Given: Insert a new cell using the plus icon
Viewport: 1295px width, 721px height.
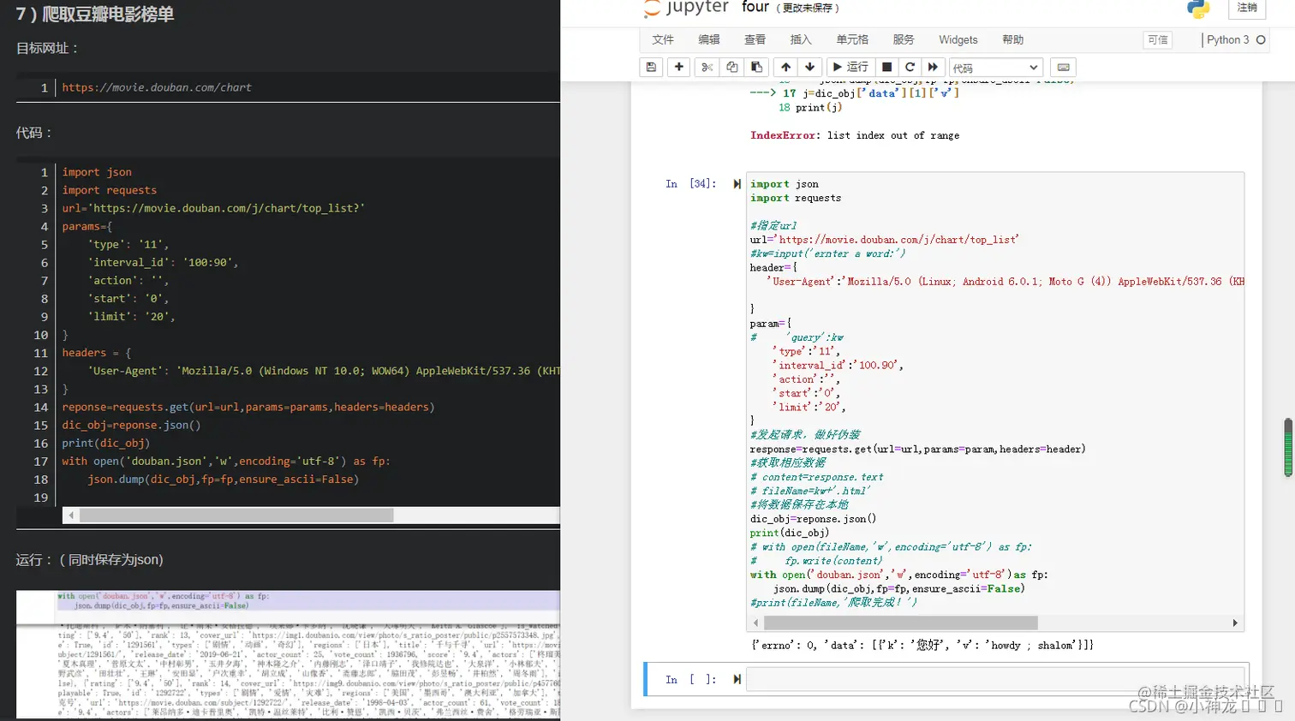Looking at the screenshot, I should click(x=679, y=67).
